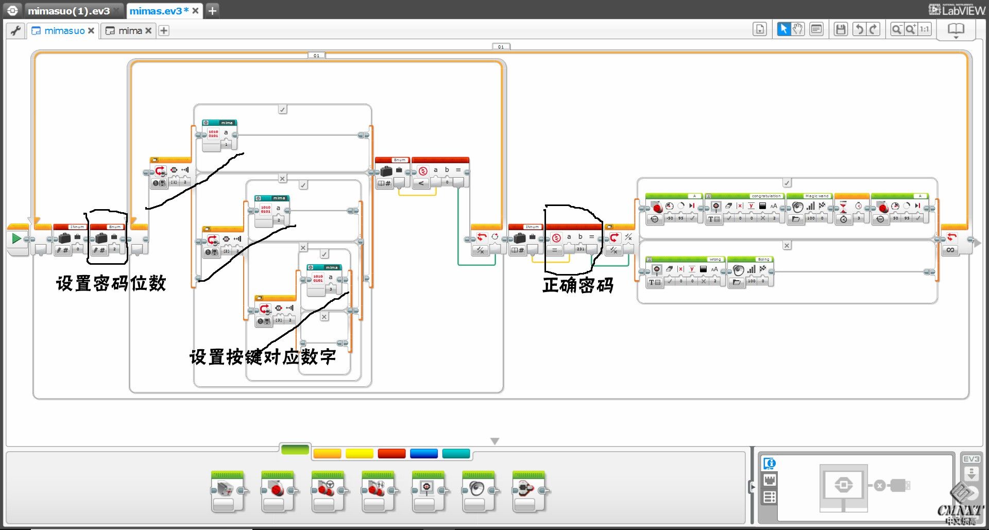Close the mima program tab
The width and height of the screenshot is (989, 530).
tap(148, 31)
